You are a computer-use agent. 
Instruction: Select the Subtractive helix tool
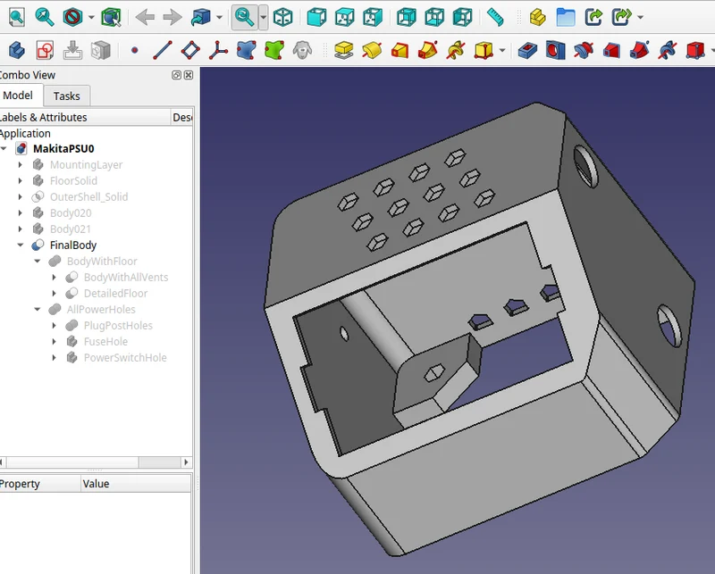coord(668,50)
